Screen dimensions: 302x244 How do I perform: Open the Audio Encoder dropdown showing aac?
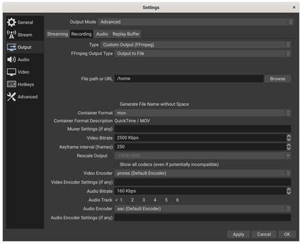pyautogui.click(x=203, y=209)
